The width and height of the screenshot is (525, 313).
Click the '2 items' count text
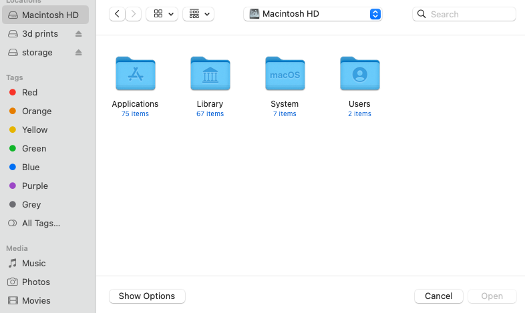pos(360,114)
